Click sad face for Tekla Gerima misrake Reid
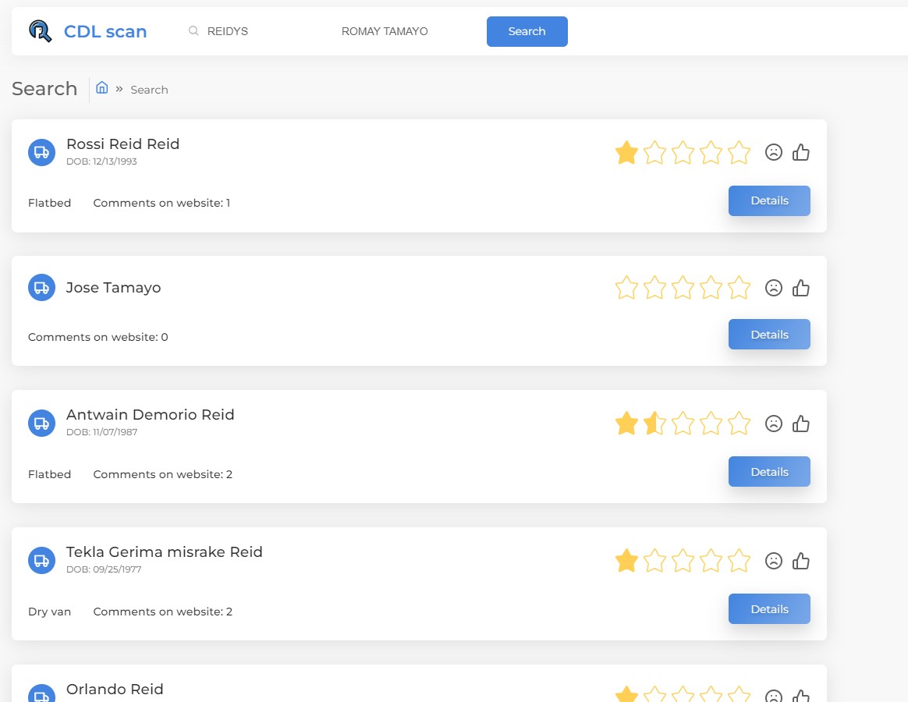The height and width of the screenshot is (702, 908). click(774, 561)
